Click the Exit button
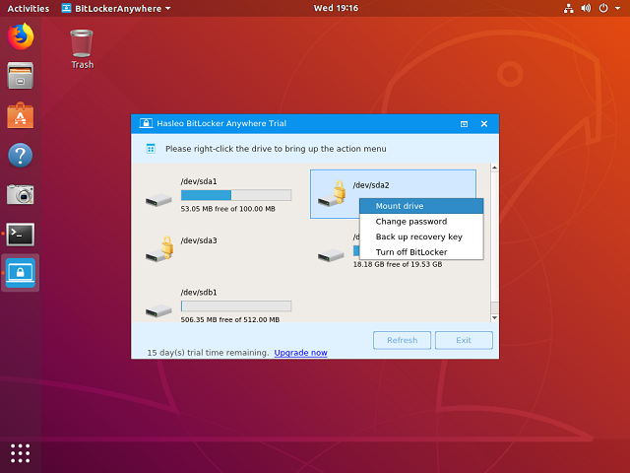This screenshot has height=473, width=630. (464, 340)
